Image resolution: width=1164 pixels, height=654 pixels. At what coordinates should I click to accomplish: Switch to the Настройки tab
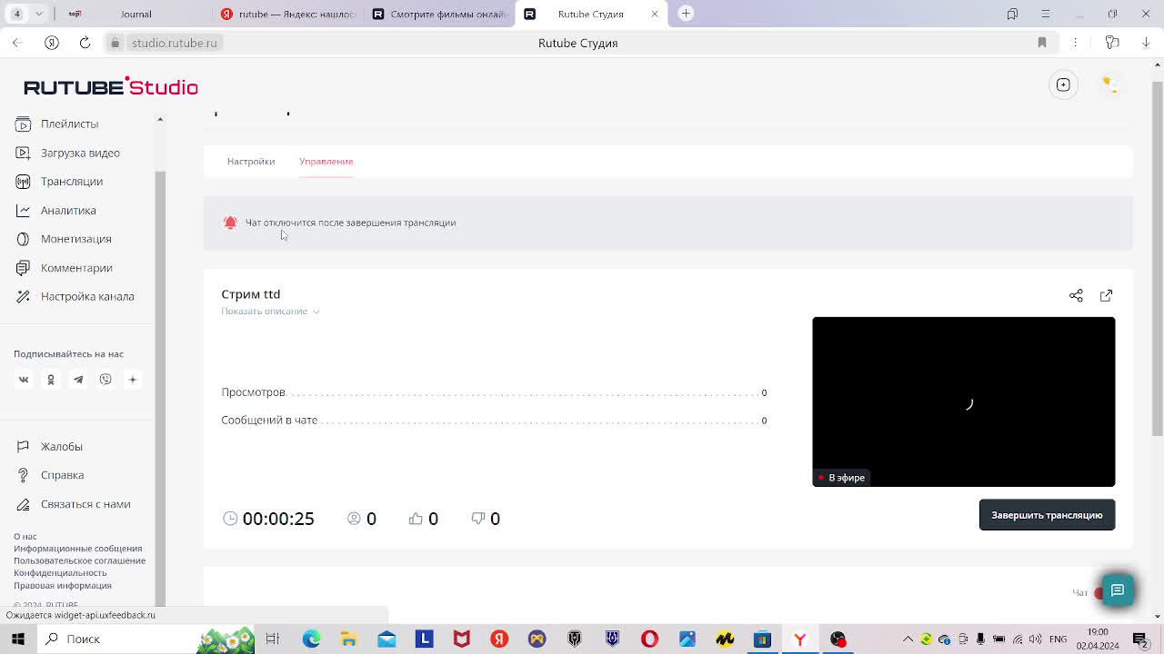251,162
